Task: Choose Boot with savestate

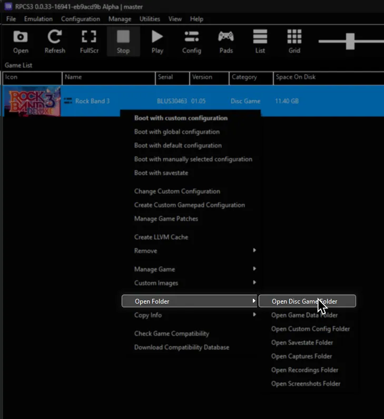Action: point(191,173)
